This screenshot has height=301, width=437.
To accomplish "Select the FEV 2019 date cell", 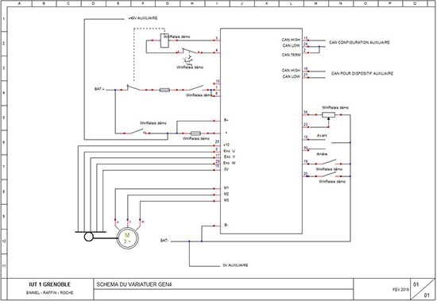I will click(x=400, y=290).
